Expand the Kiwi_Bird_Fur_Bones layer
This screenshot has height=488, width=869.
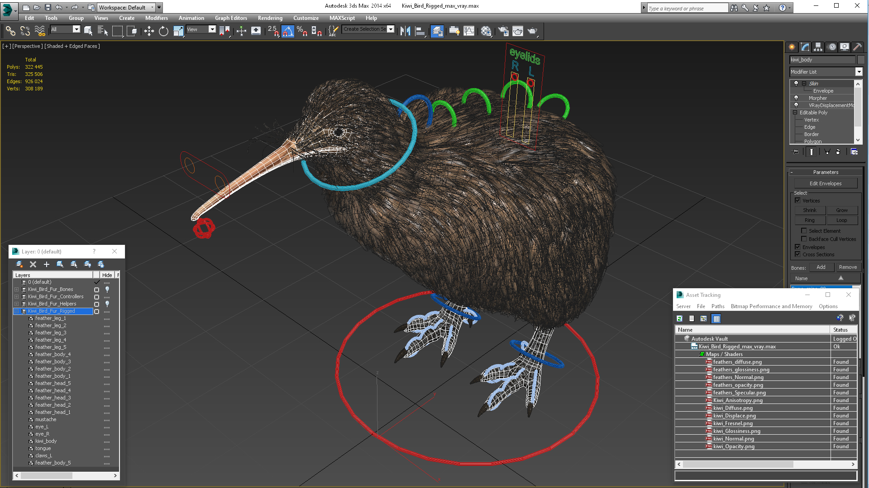click(17, 290)
